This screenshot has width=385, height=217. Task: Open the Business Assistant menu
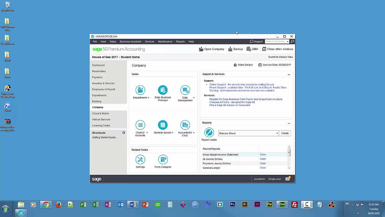[131, 42]
